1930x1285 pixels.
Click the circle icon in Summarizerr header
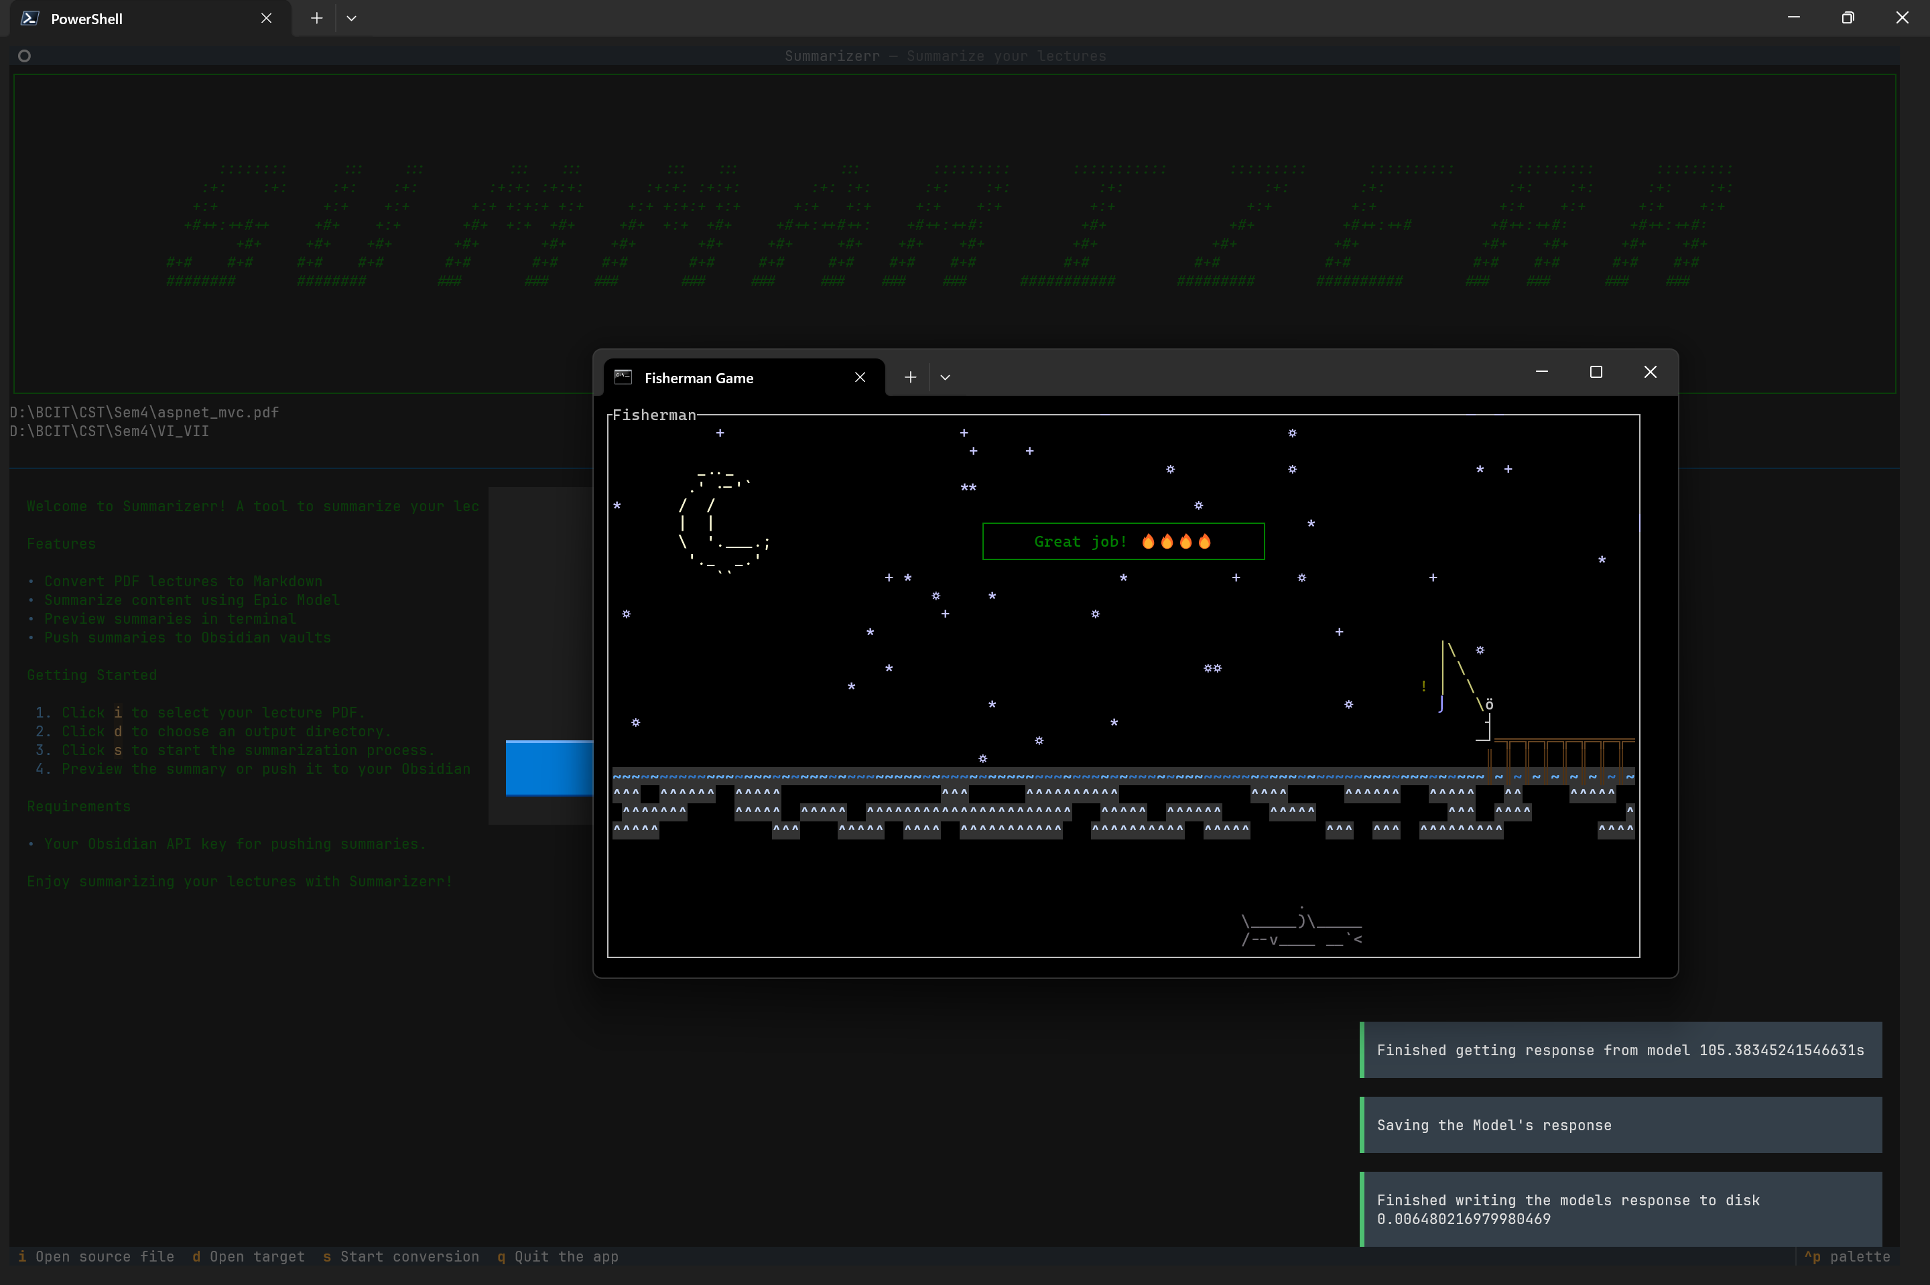click(25, 56)
